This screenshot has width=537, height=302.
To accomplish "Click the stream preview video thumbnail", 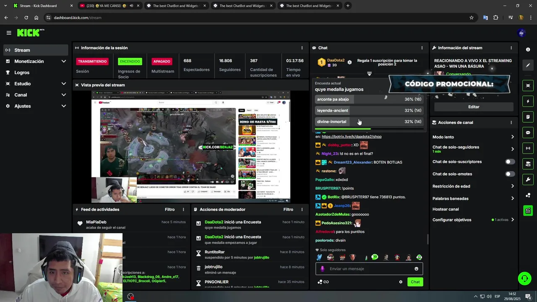I will pos(191,146).
